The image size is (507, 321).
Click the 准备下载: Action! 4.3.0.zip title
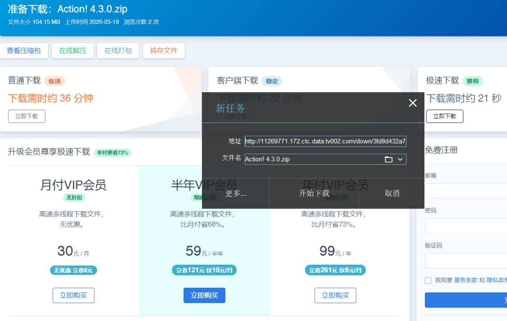pyautogui.click(x=68, y=9)
